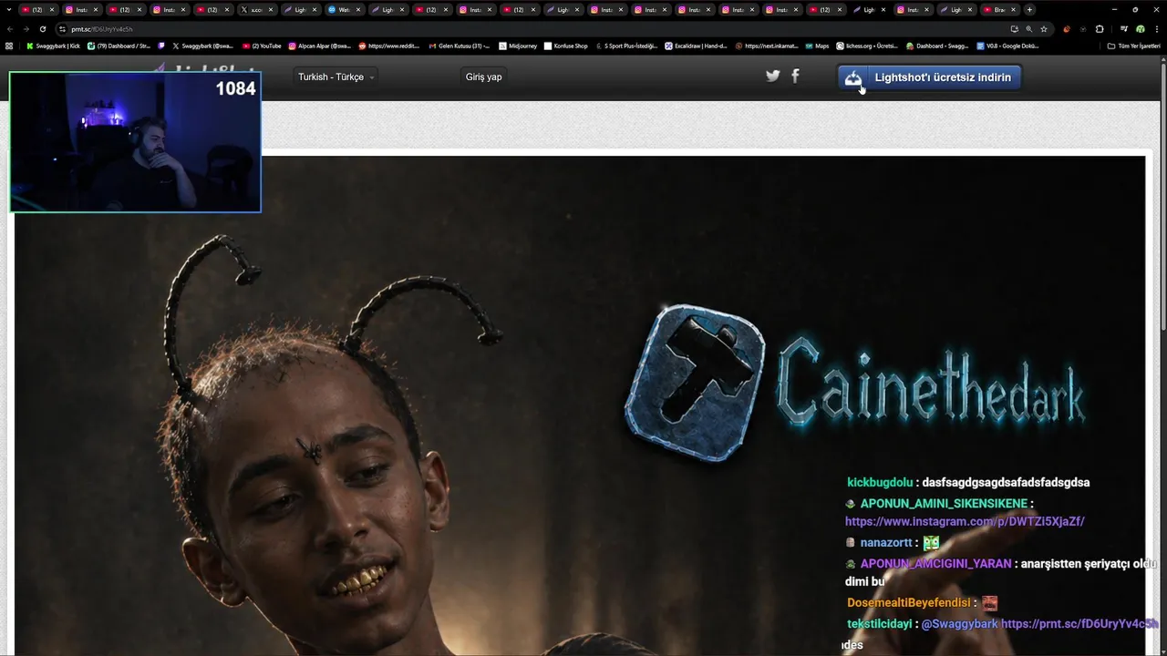Open the Chrome profile avatar
This screenshot has width=1167, height=656.
click(x=1140, y=29)
